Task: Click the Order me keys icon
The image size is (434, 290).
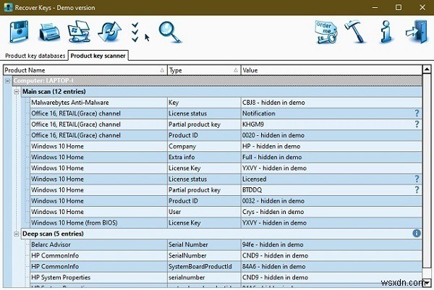Action: 326,32
